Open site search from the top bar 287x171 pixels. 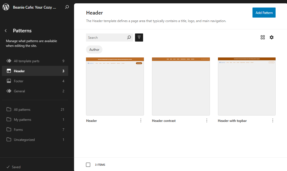[67, 7]
